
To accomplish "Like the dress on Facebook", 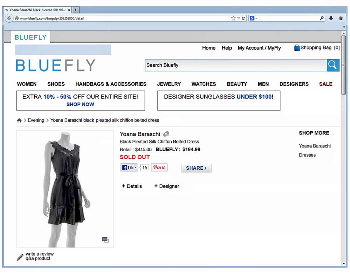I will pos(129,168).
